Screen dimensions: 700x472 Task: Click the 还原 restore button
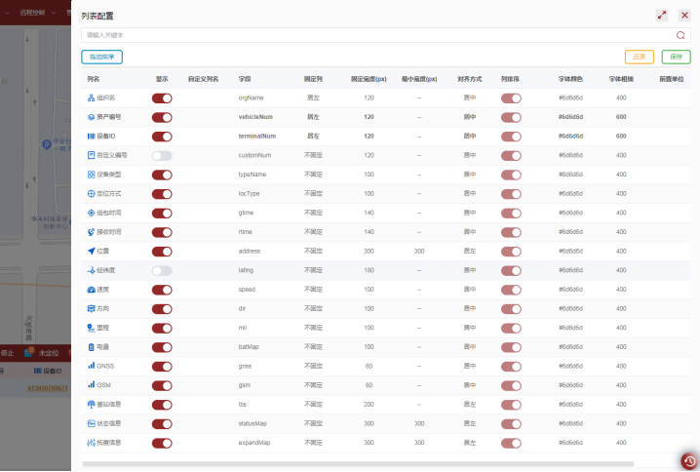tap(639, 57)
